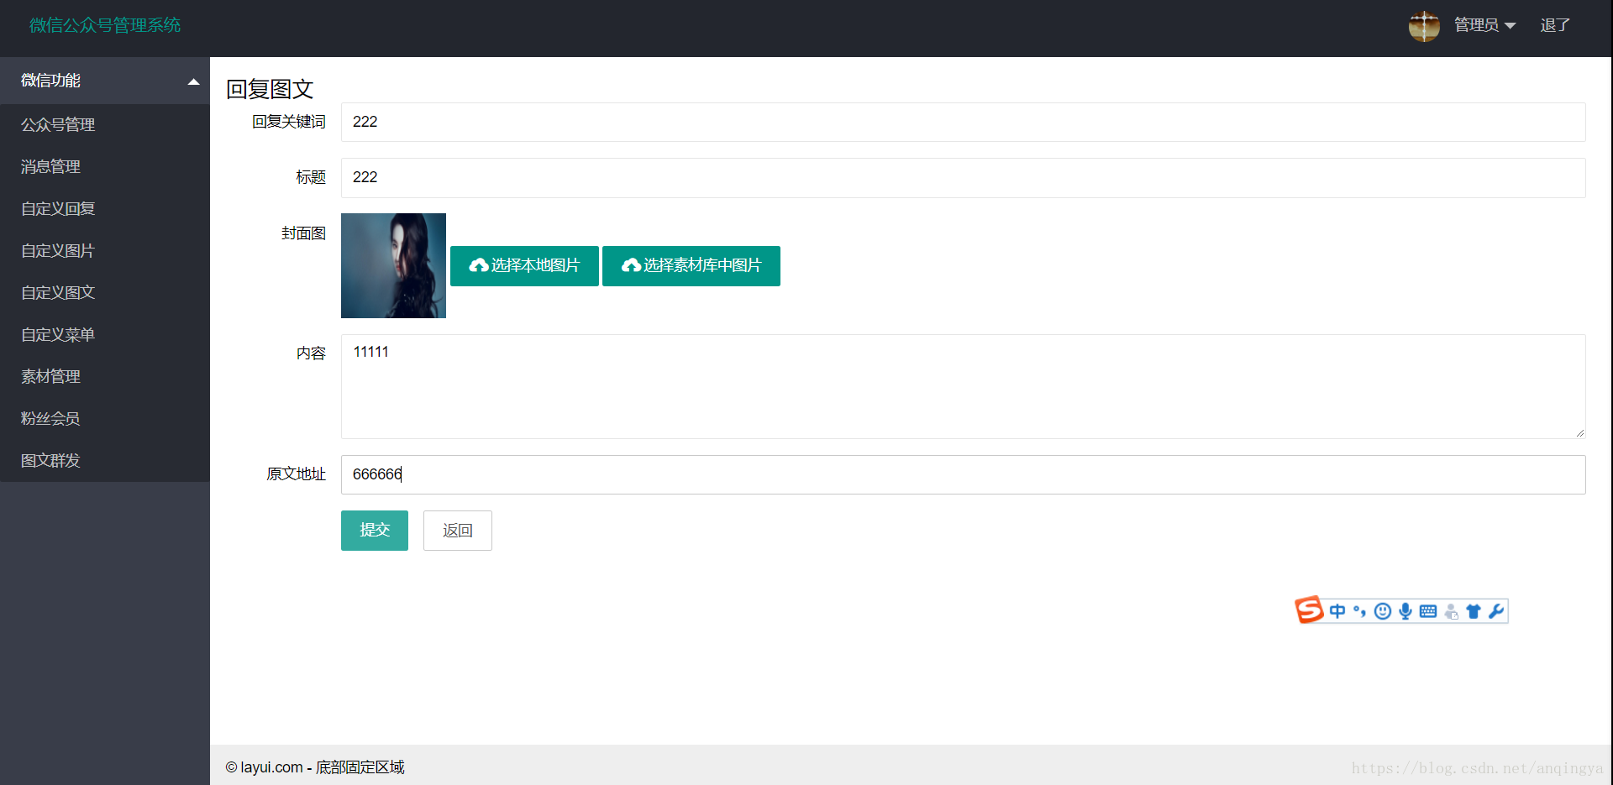Open the emoji panel on the Sogou bar
The width and height of the screenshot is (1613, 785).
(x=1382, y=611)
